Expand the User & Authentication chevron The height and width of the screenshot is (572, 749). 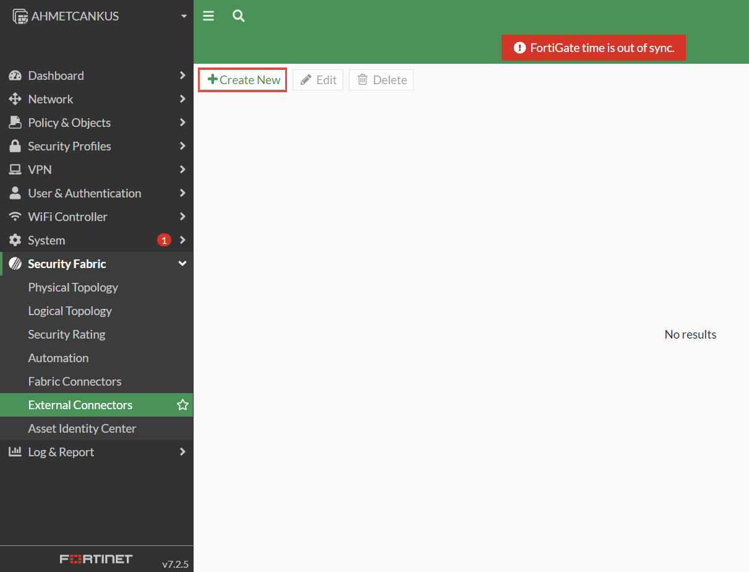coord(182,193)
